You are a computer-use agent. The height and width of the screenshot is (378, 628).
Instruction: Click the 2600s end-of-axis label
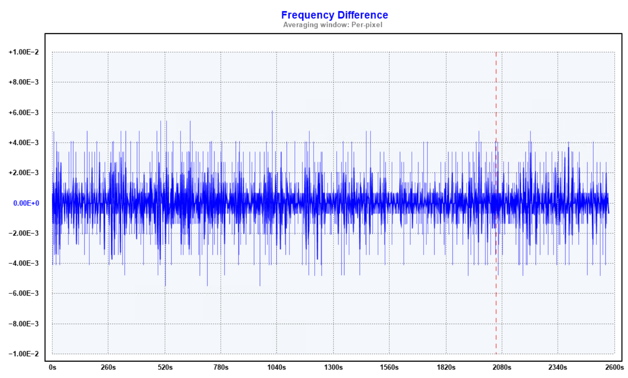click(614, 367)
